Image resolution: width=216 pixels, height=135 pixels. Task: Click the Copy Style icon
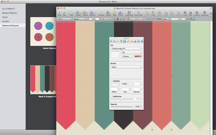click(129, 13)
